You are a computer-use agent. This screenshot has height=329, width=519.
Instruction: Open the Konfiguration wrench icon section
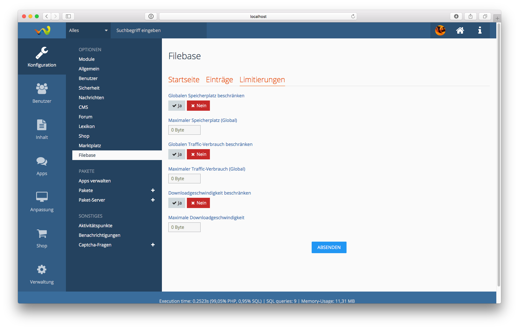[x=42, y=57]
